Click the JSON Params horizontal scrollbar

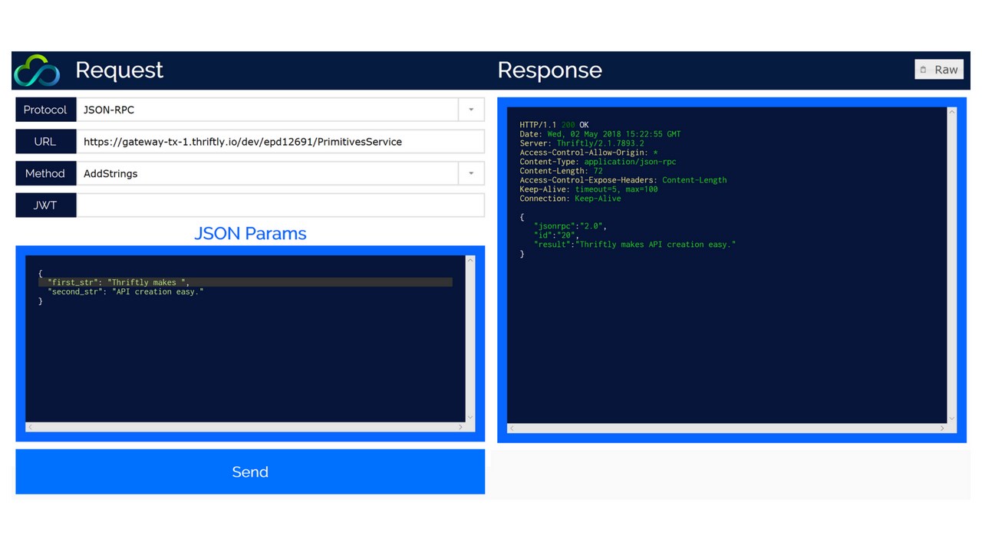pos(245,427)
